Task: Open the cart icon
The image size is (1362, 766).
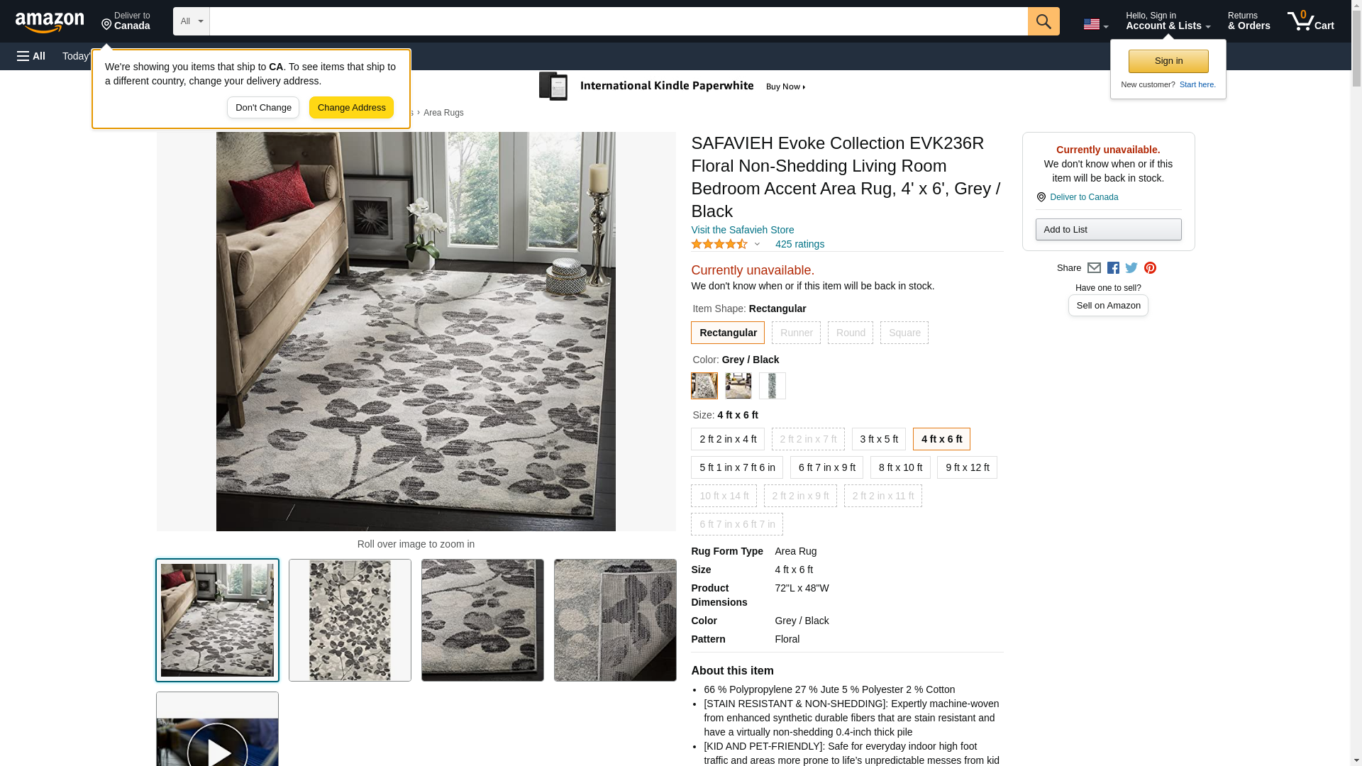Action: (1310, 21)
